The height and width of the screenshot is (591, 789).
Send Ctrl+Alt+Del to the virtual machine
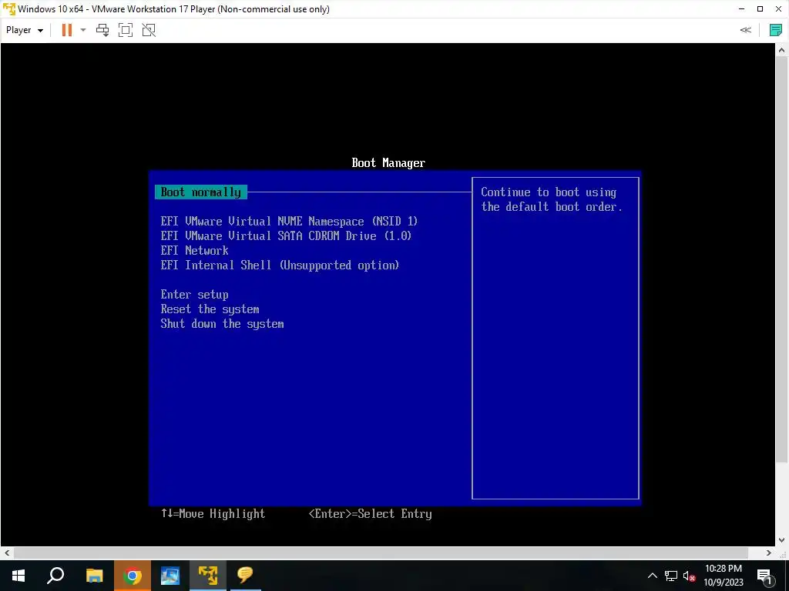(x=102, y=30)
